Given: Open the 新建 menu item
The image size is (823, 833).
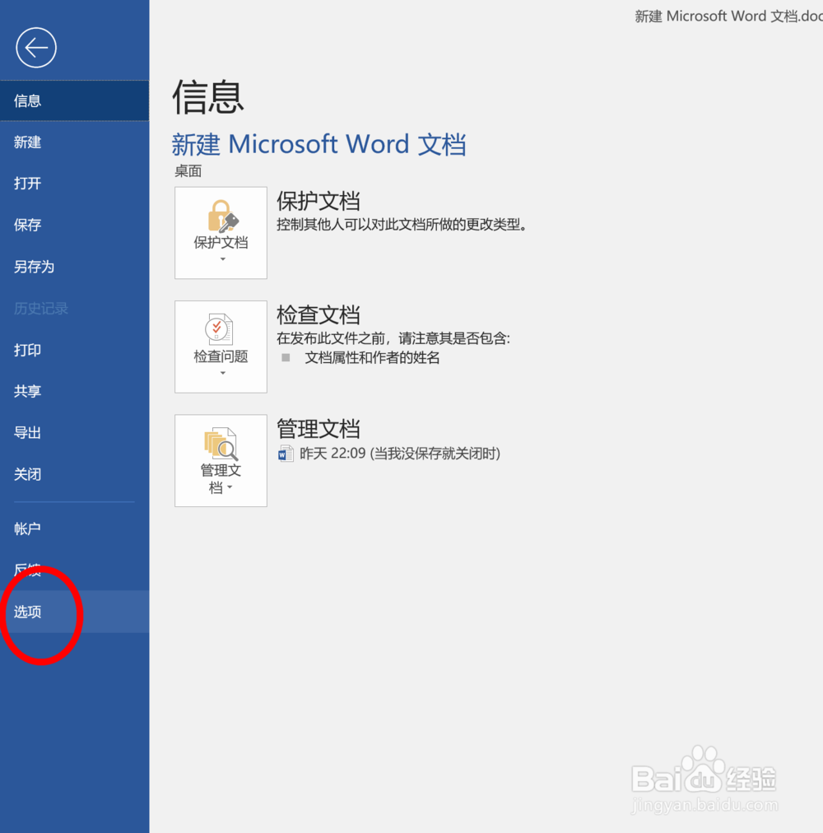Looking at the screenshot, I should 74,142.
